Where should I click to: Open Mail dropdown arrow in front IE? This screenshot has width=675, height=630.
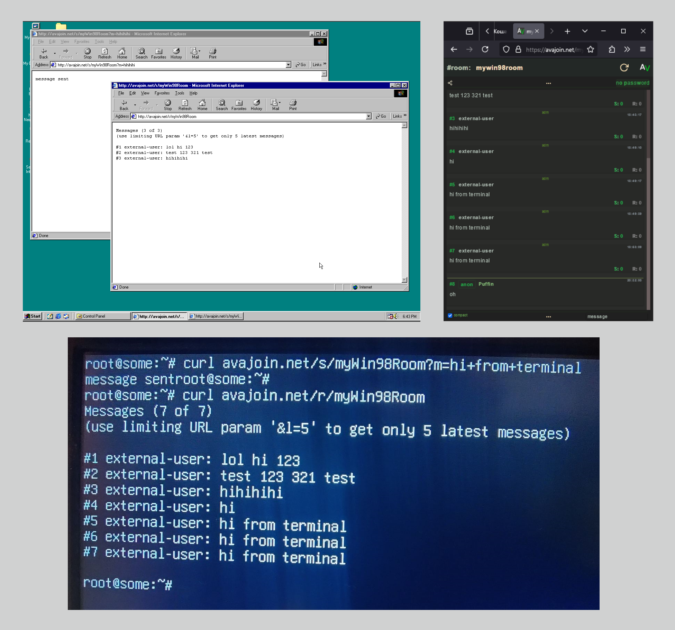[x=280, y=103]
